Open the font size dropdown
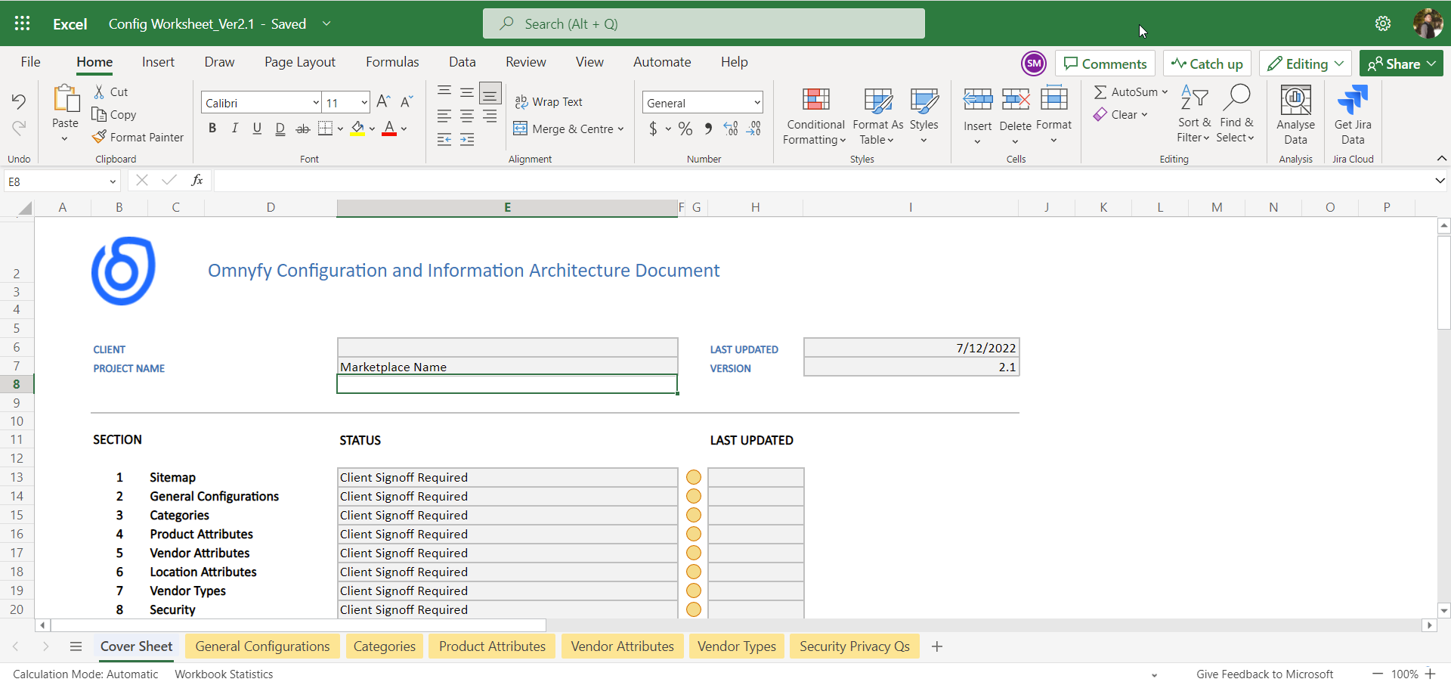 pos(364,102)
